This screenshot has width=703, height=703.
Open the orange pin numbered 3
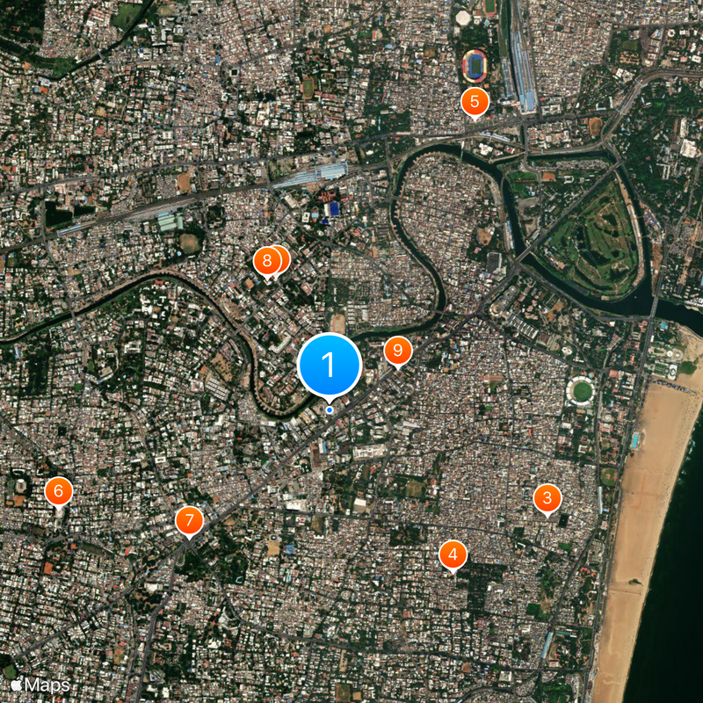click(547, 498)
